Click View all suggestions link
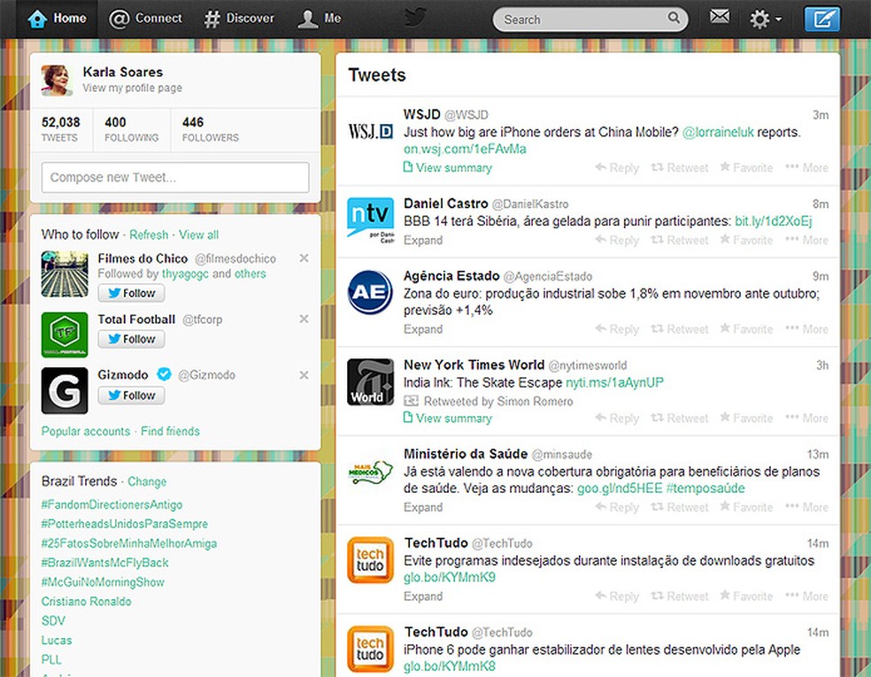The image size is (871, 677). pos(198,235)
